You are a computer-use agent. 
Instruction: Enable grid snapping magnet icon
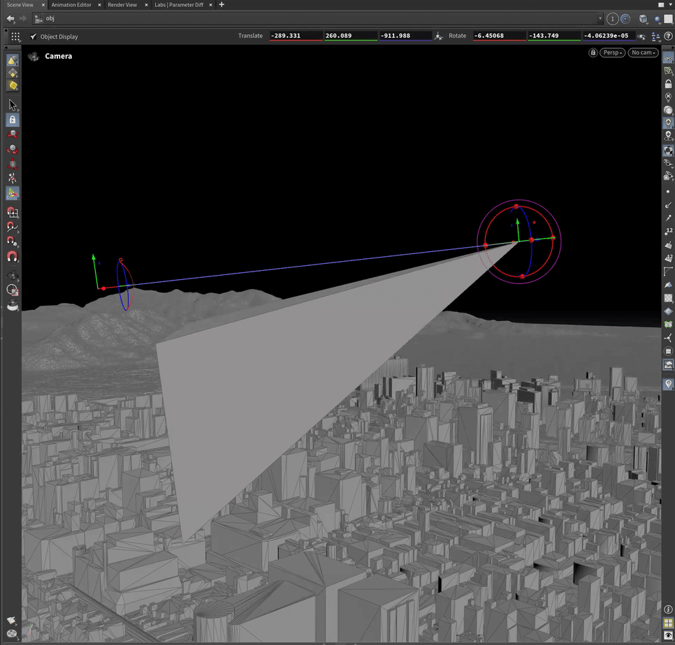(12, 212)
